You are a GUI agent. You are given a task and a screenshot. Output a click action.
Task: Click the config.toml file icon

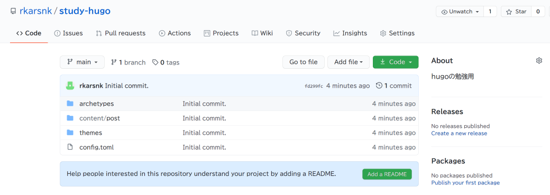70,147
